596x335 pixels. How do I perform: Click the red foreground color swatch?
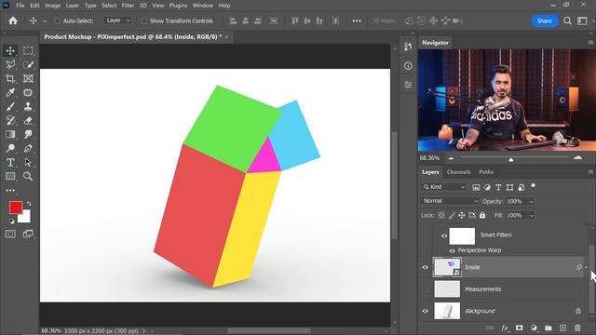pos(16,208)
